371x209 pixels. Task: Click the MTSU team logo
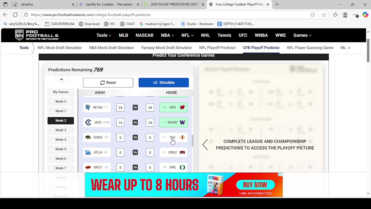click(88, 107)
